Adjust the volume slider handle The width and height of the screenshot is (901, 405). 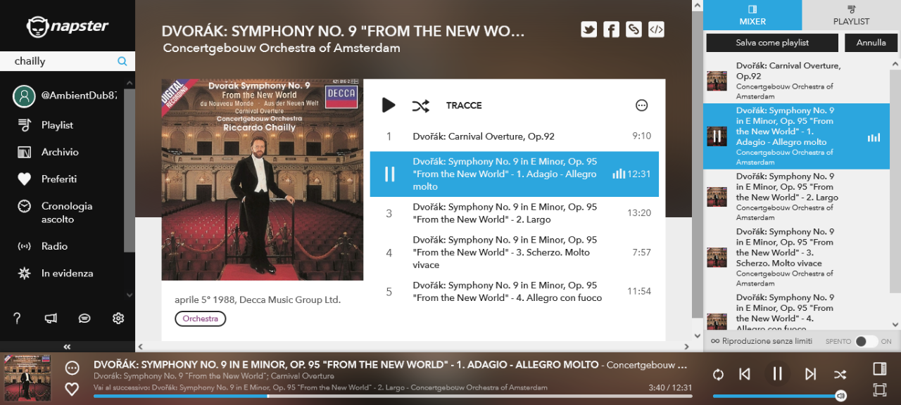(840, 396)
